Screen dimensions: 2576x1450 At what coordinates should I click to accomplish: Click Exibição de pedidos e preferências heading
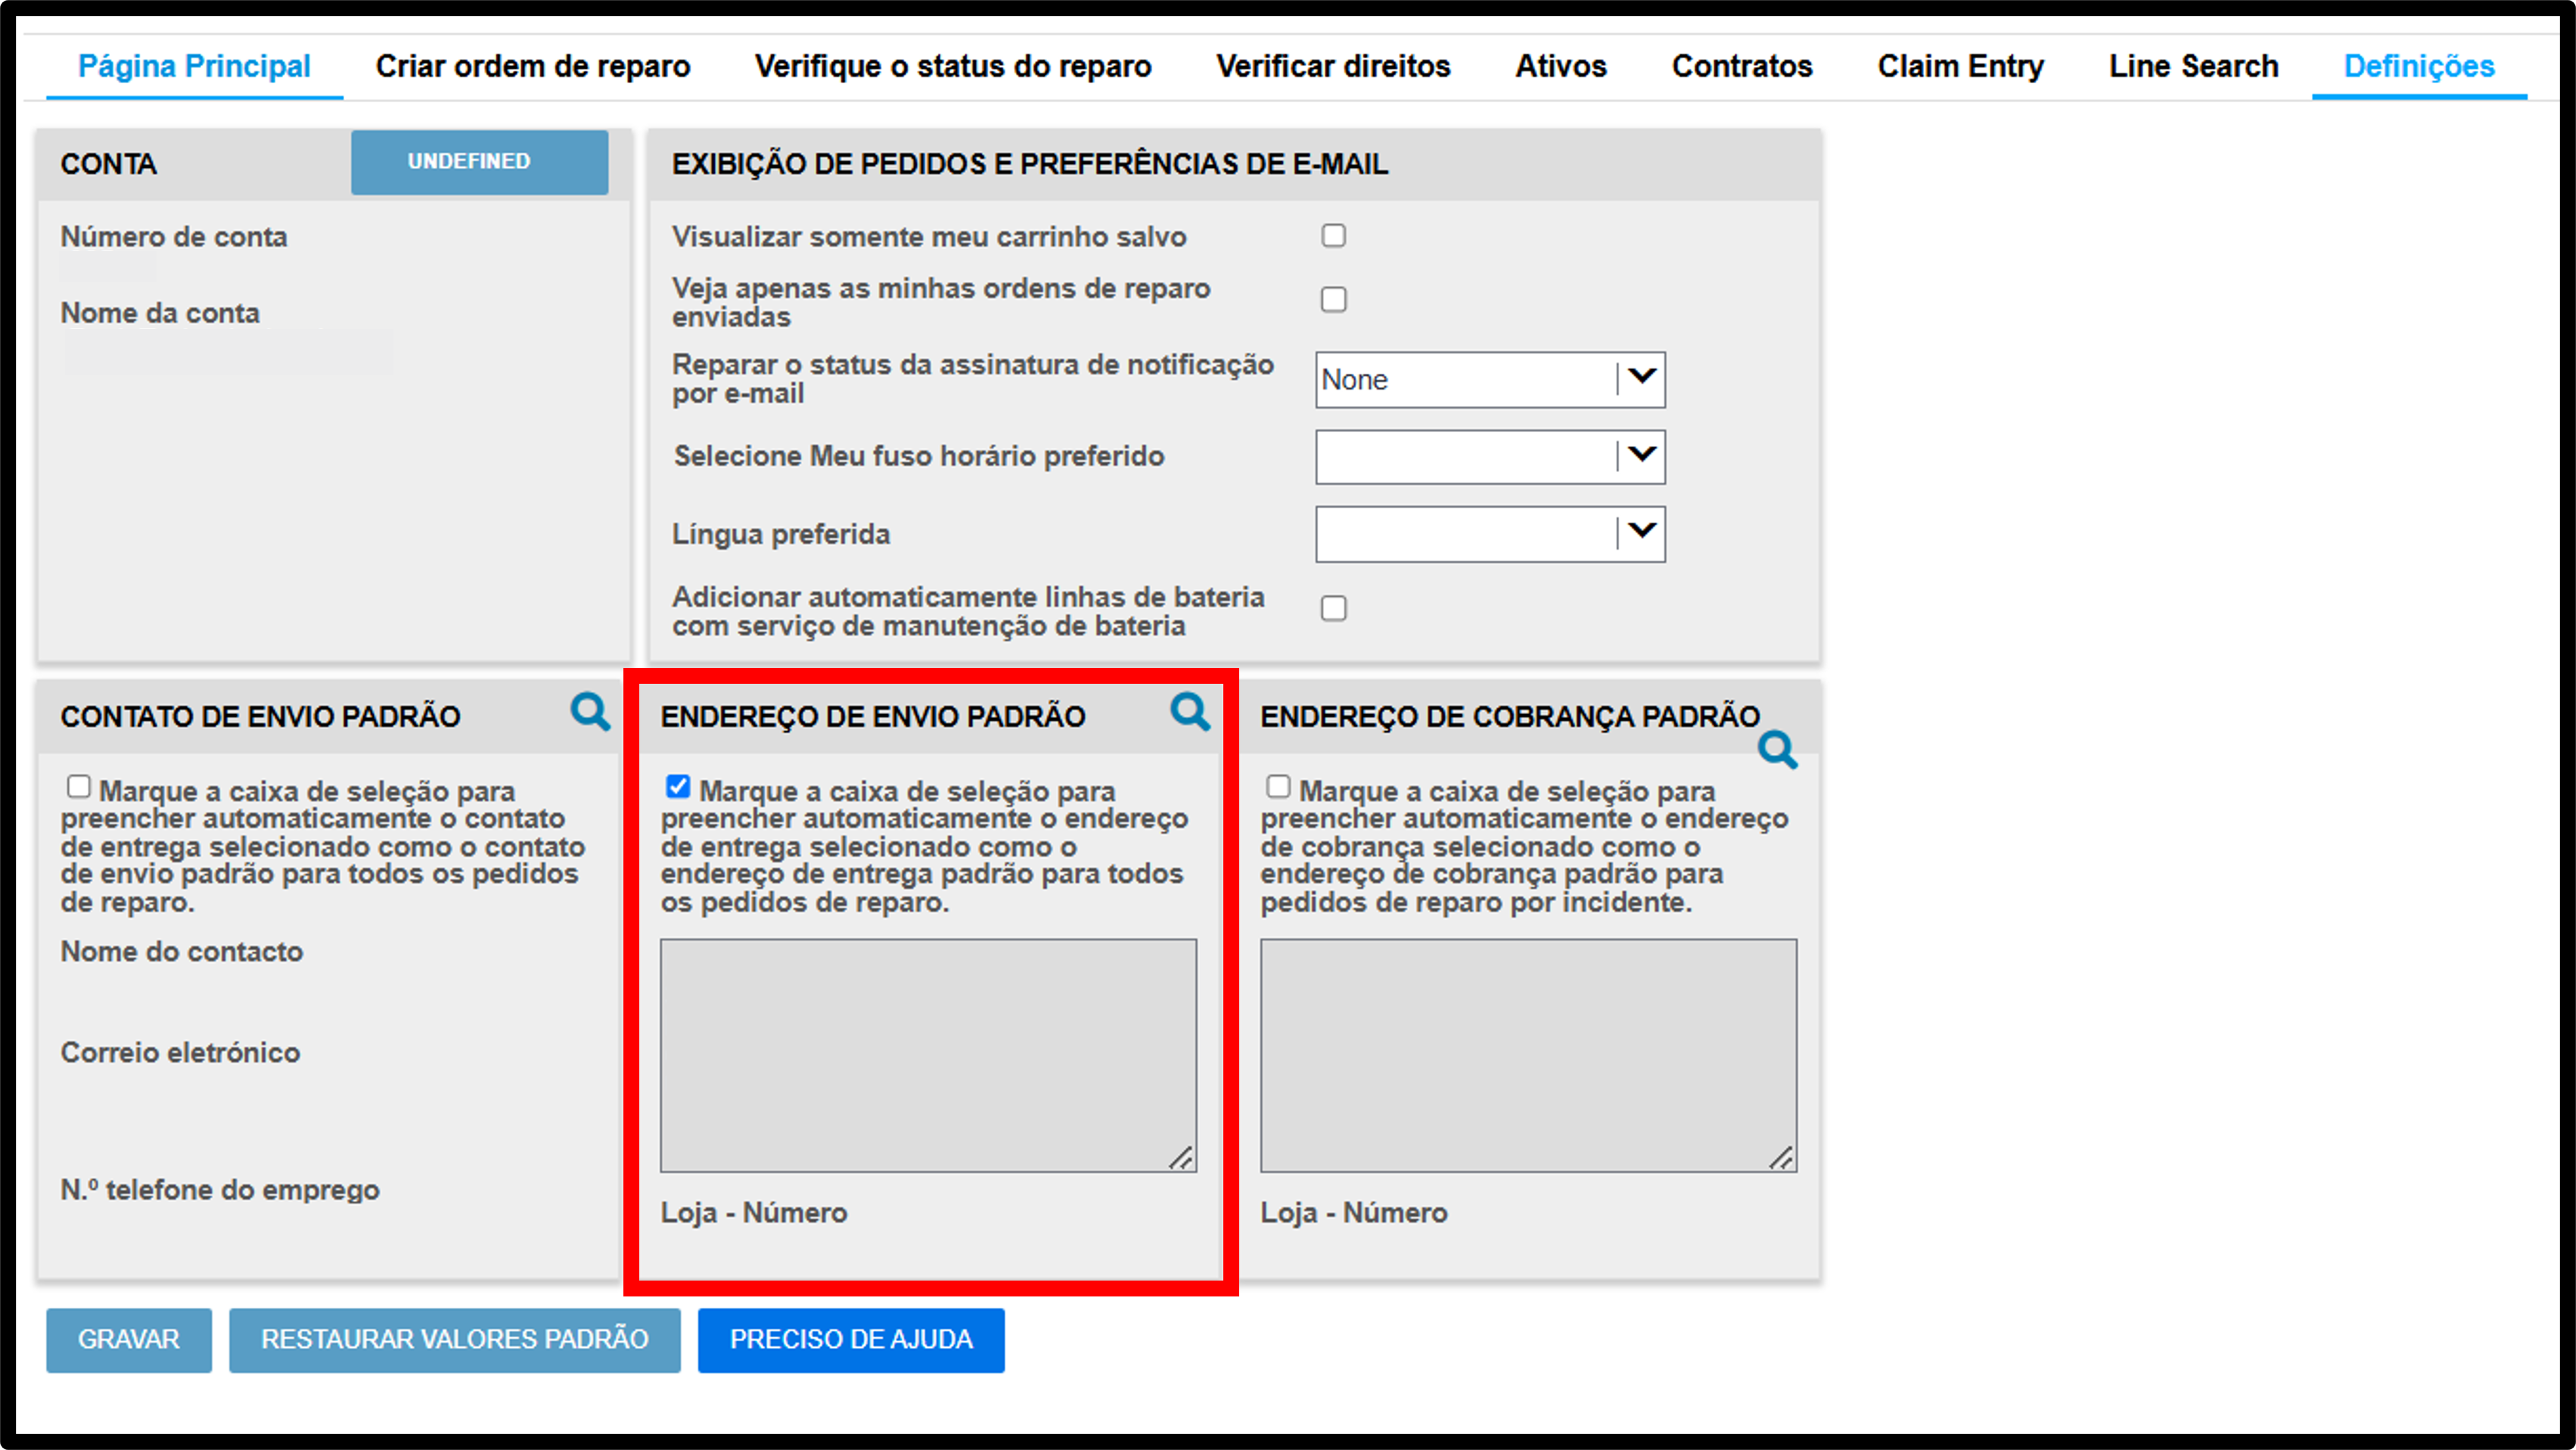(x=1030, y=164)
